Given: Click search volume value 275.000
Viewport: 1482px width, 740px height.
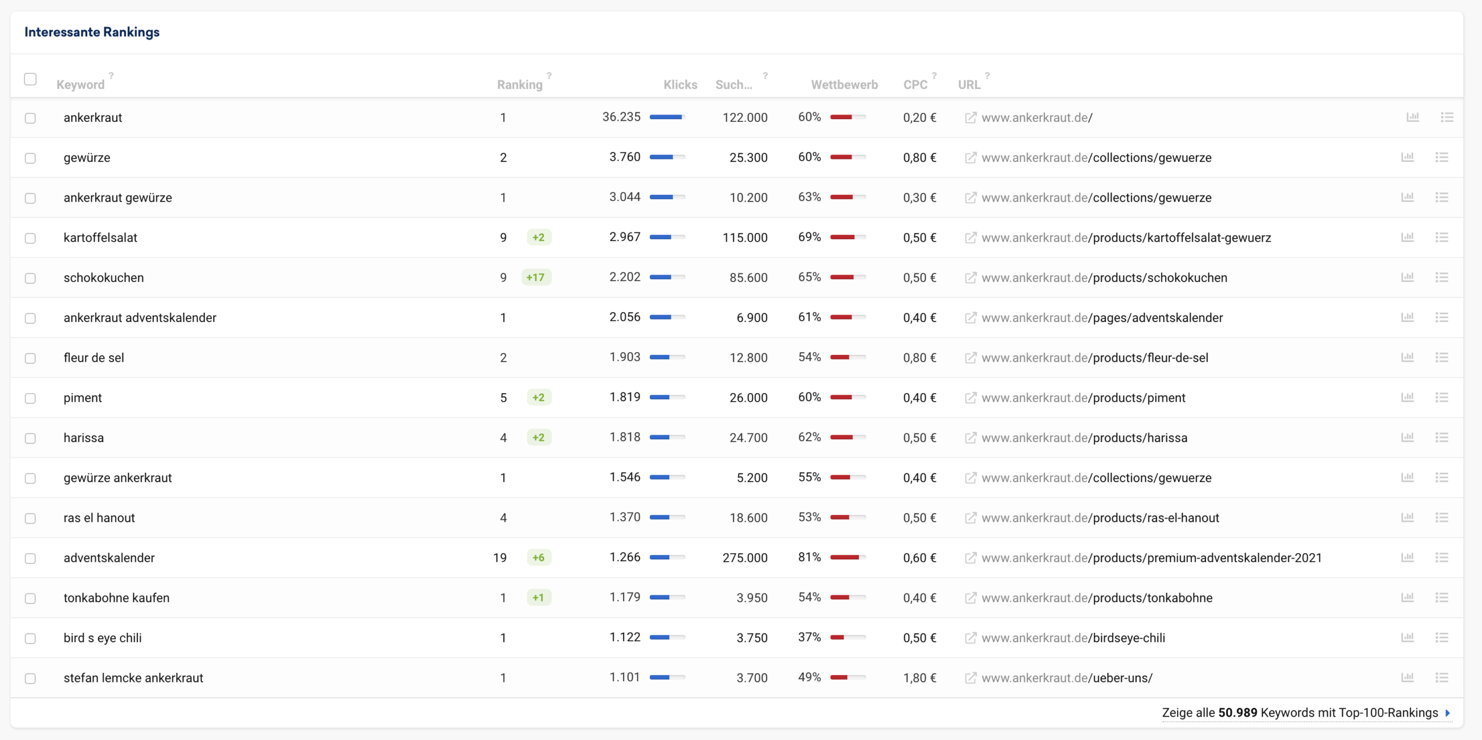Looking at the screenshot, I should pyautogui.click(x=744, y=558).
